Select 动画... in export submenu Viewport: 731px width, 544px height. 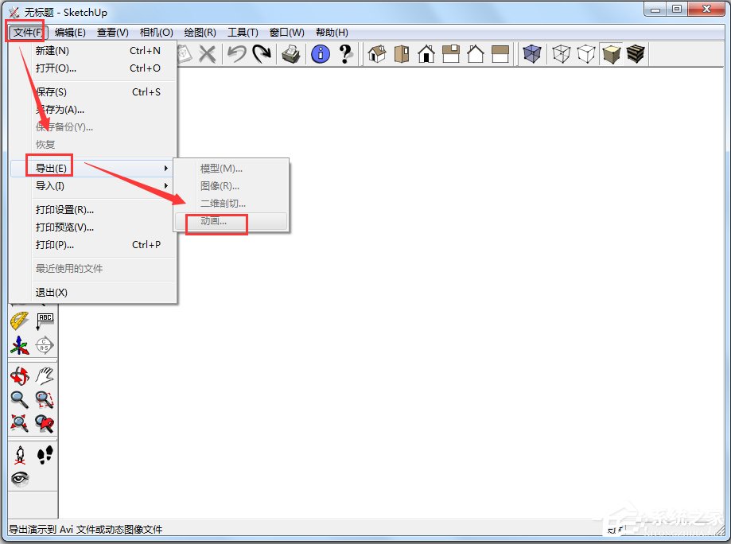pos(231,221)
